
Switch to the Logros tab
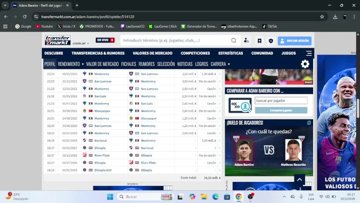pyautogui.click(x=201, y=64)
